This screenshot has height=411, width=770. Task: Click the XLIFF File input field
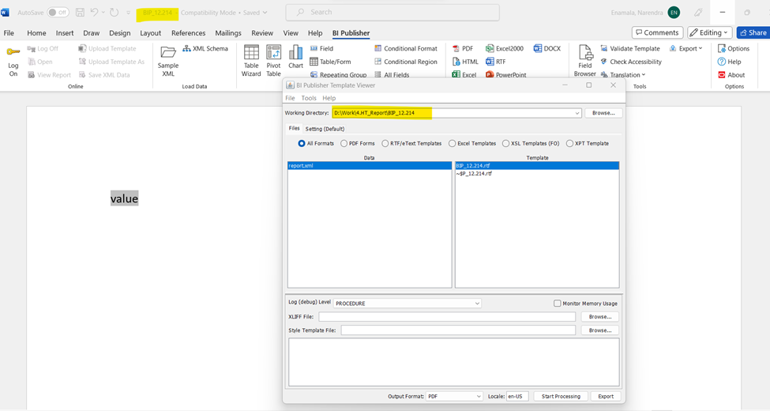click(447, 317)
